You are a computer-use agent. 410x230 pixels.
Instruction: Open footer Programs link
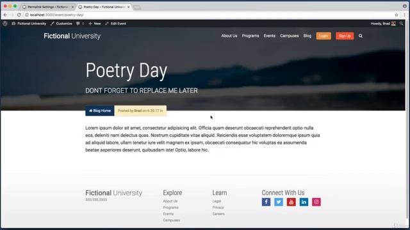171,207
